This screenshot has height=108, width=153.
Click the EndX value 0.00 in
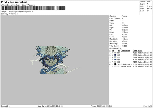(x=124, y=34)
